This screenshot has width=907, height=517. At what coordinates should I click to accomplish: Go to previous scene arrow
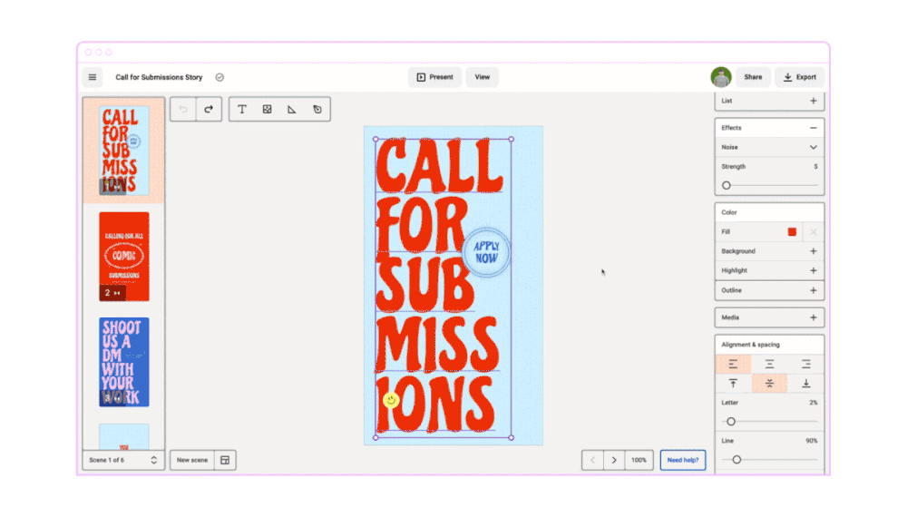(593, 461)
